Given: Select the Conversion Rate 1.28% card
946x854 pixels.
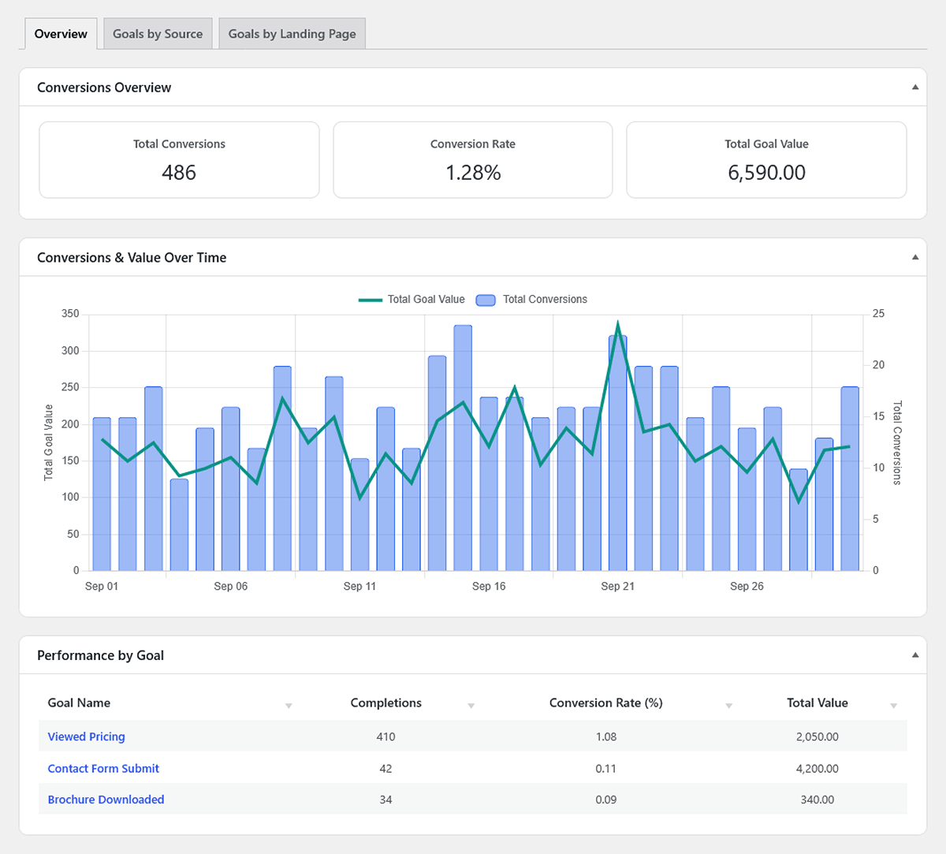Looking at the screenshot, I should [473, 160].
